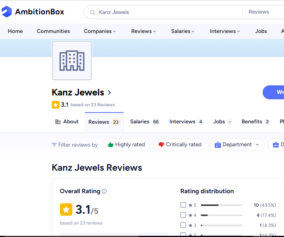This screenshot has width=284, height=237.
Task: Open the Reviews search category selector
Action: [259, 12]
